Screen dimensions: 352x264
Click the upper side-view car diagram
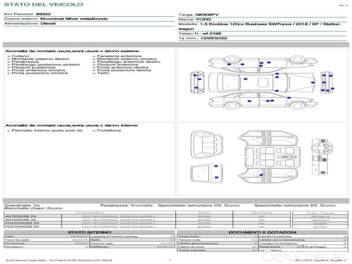[x=263, y=64]
